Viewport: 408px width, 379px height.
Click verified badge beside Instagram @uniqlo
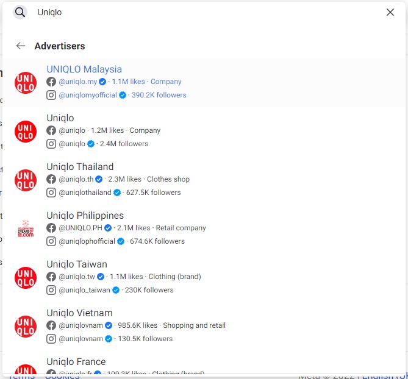91,144
